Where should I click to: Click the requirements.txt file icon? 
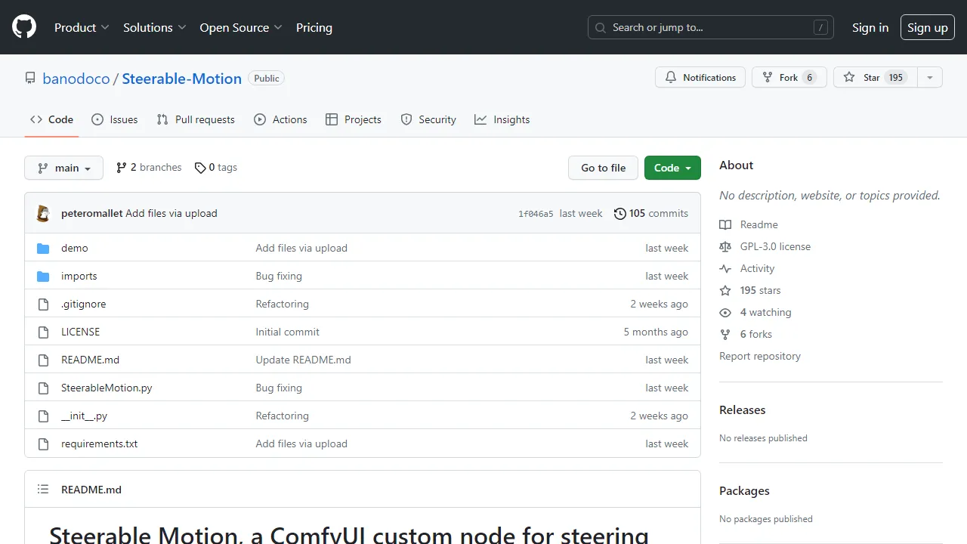pos(43,444)
